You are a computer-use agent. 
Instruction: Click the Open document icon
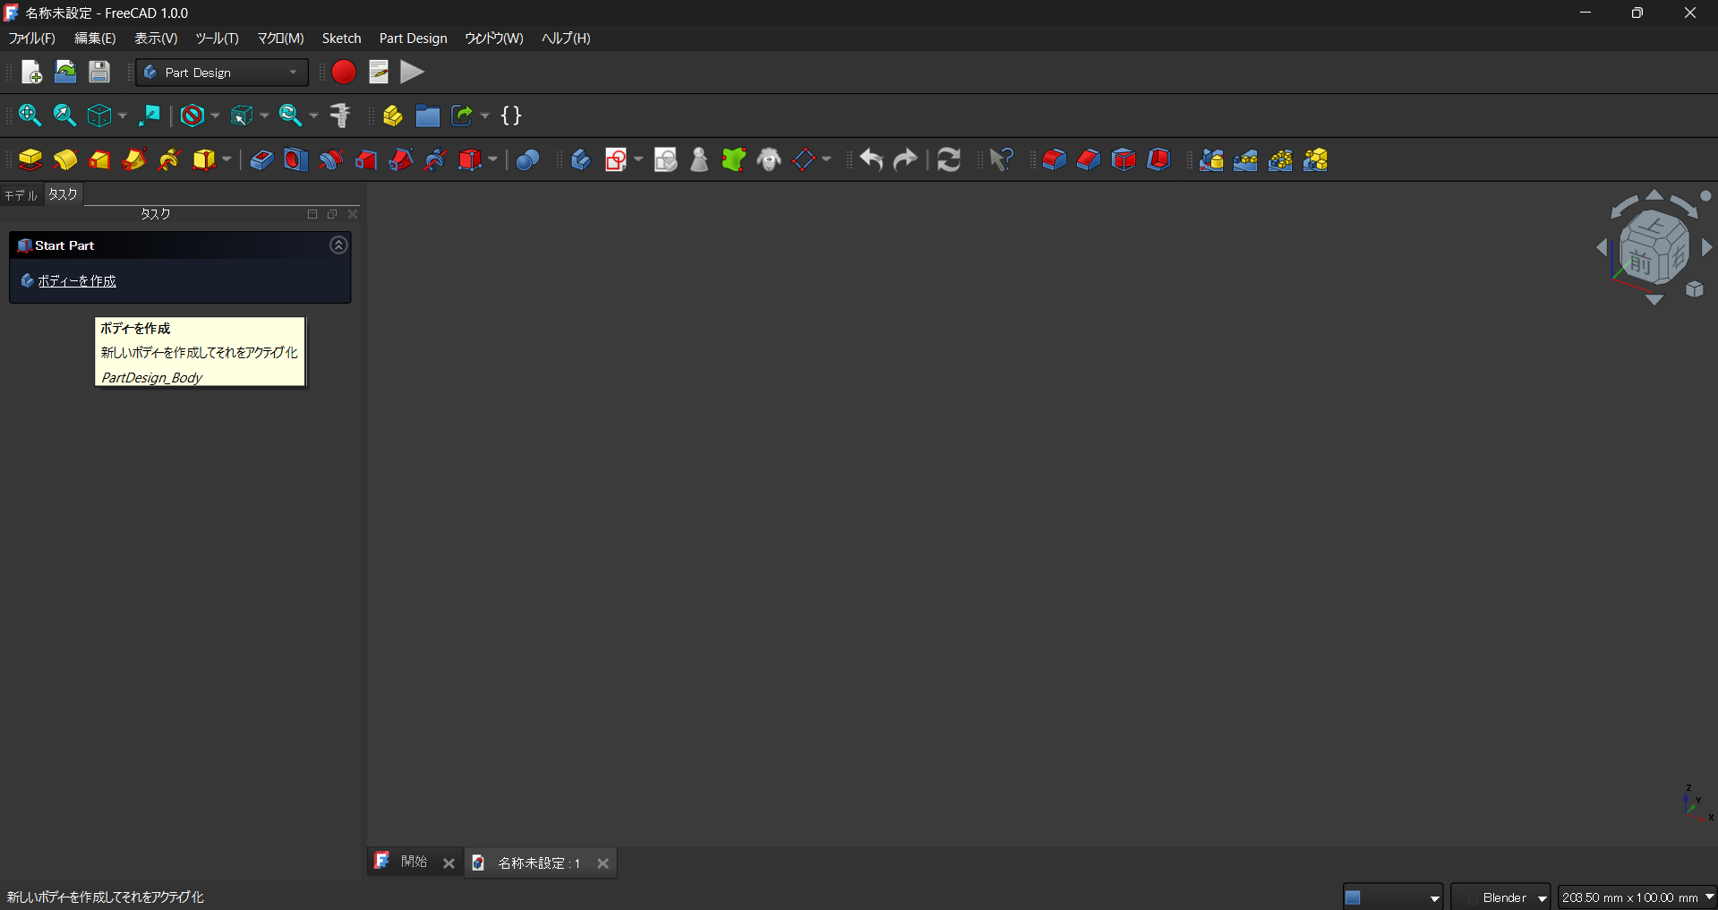pos(65,73)
